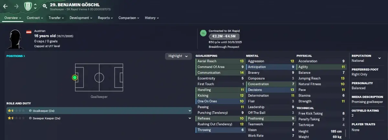The width and height of the screenshot is (388, 140).
Task: Expand the Reputation panel chevron
Action: (379, 58)
